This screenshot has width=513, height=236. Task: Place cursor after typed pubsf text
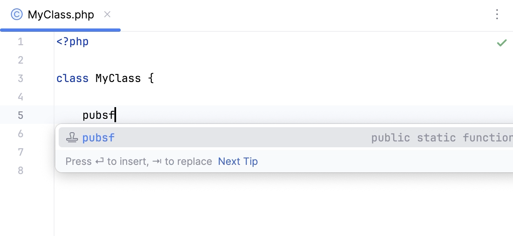(x=115, y=115)
